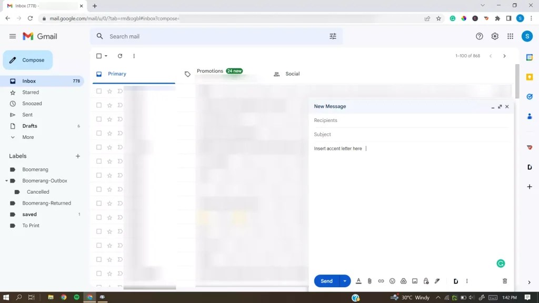539x303 pixels.
Task: Click the Send button
Action: click(x=326, y=281)
